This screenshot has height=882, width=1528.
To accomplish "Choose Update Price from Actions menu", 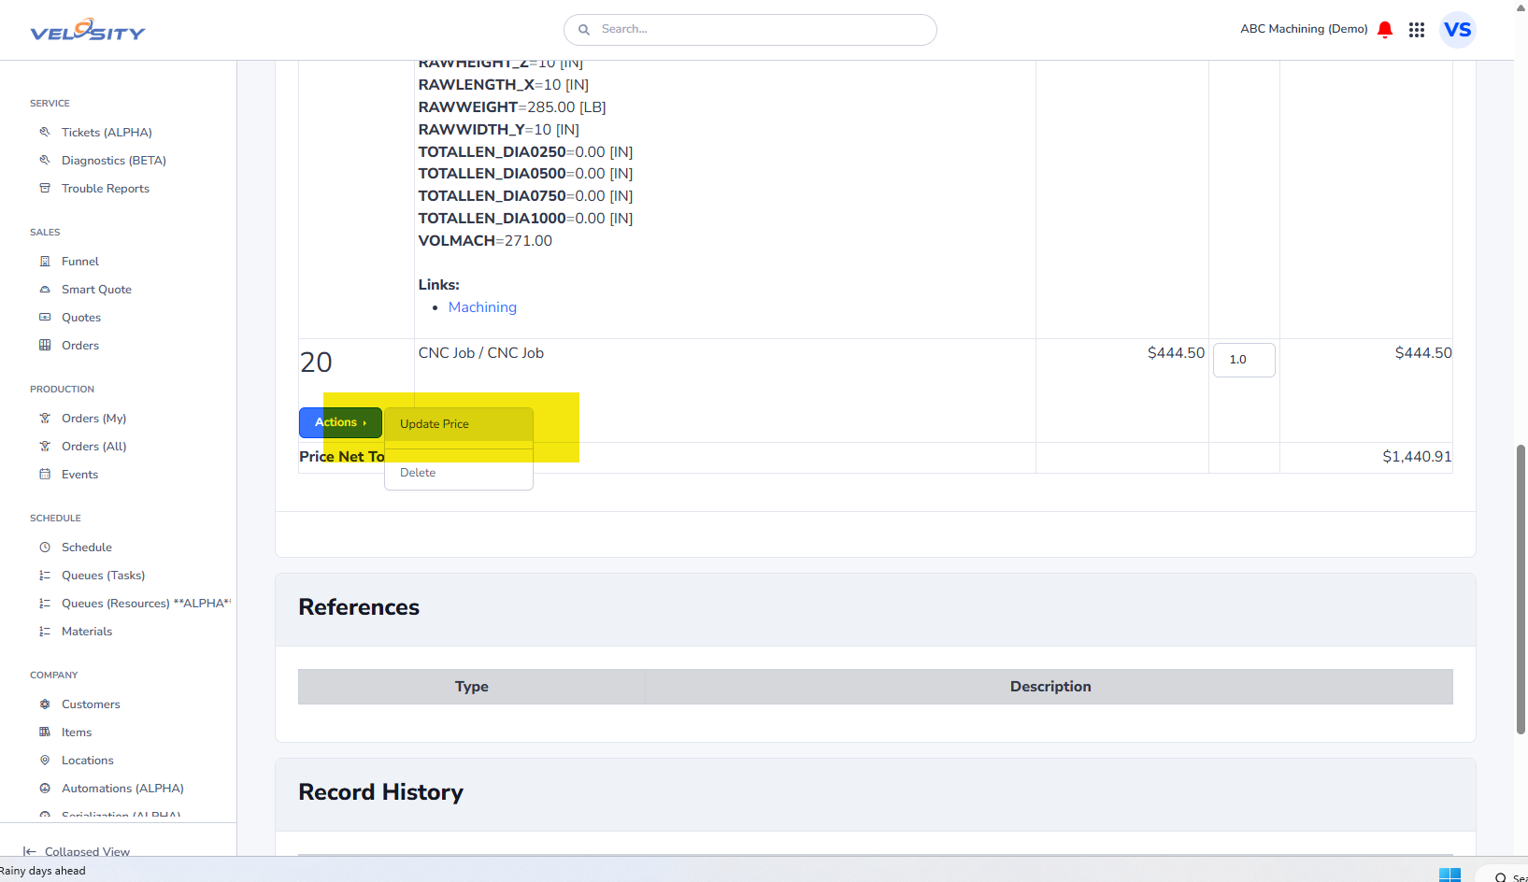I will (x=459, y=424).
